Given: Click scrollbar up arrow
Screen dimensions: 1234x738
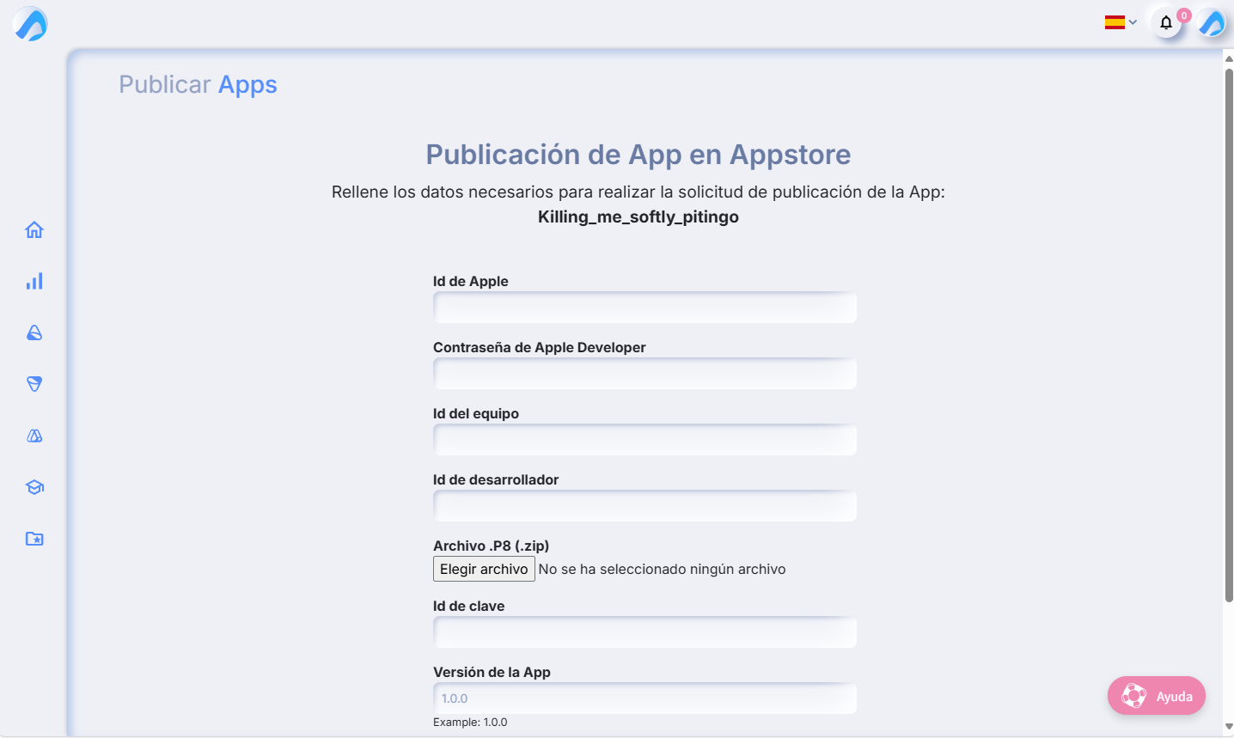Looking at the screenshot, I should [1229, 58].
